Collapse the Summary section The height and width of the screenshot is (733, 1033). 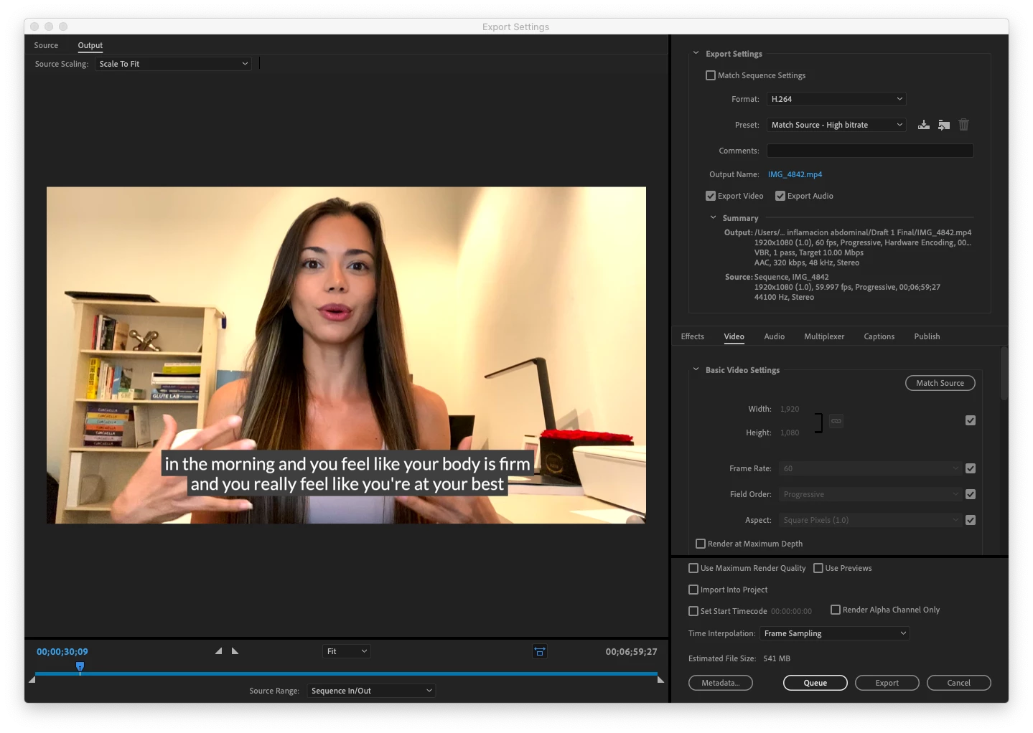tap(713, 217)
